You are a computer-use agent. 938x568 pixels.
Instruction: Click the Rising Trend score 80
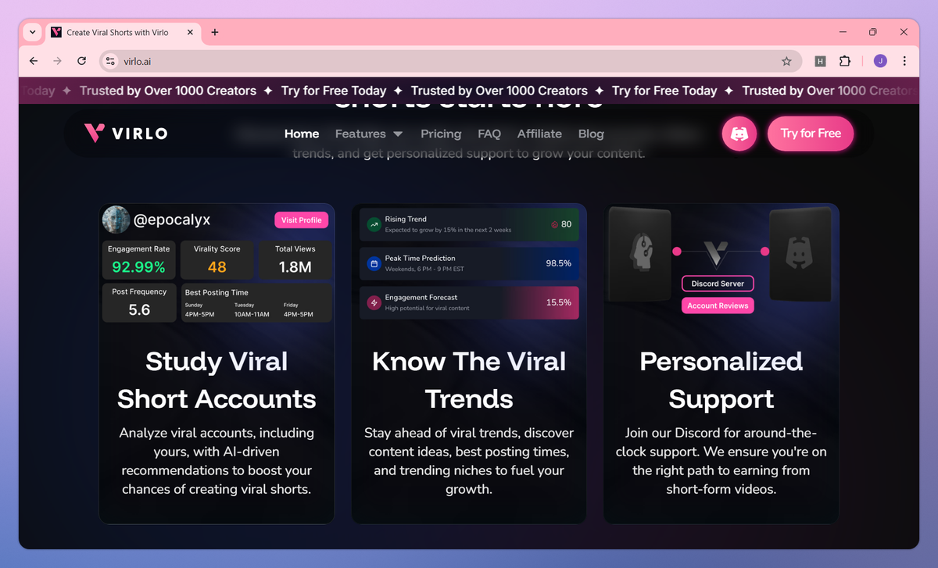(566, 224)
